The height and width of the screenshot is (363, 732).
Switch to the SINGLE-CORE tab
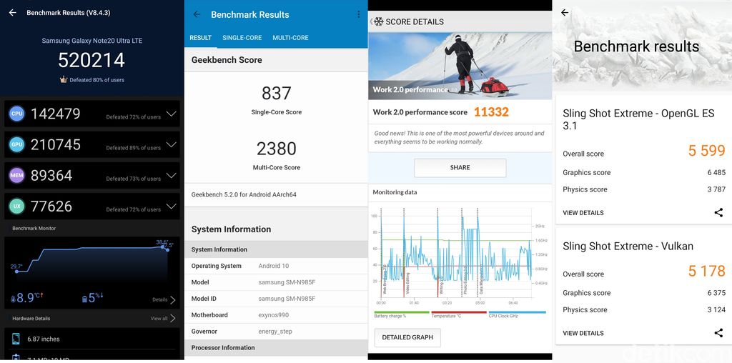[242, 38]
